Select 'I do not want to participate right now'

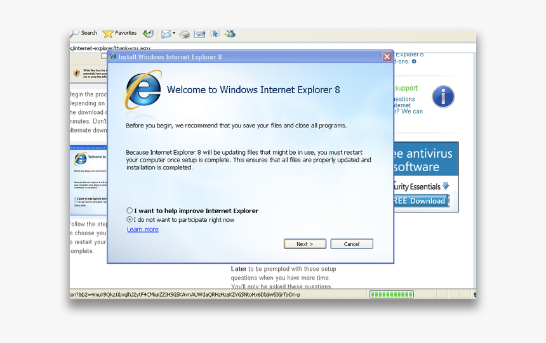coord(180,219)
